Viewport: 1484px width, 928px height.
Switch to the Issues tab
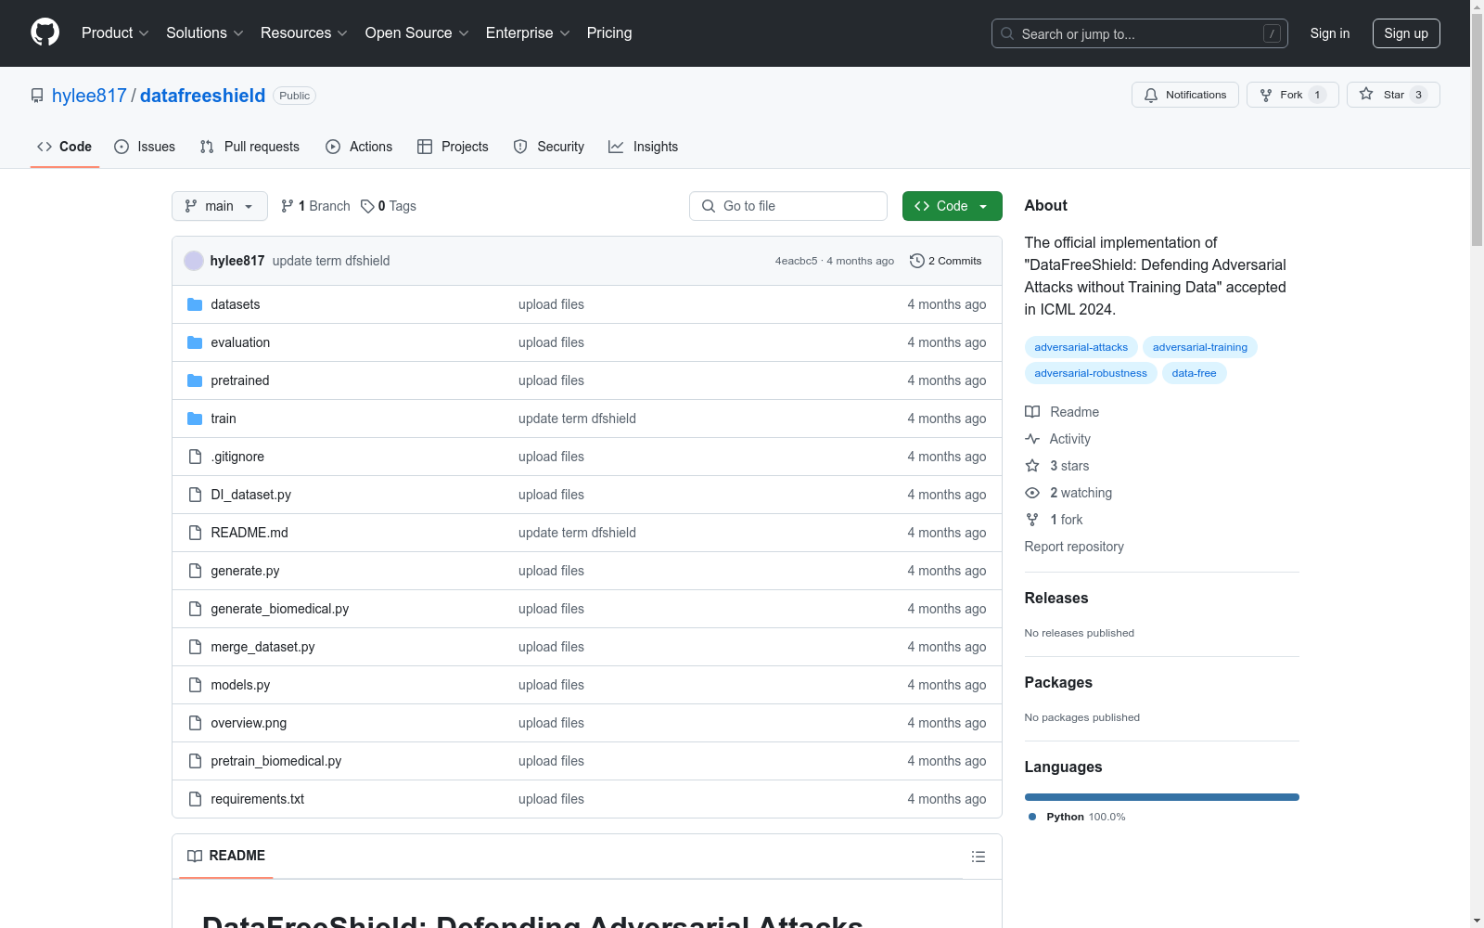[x=145, y=147]
